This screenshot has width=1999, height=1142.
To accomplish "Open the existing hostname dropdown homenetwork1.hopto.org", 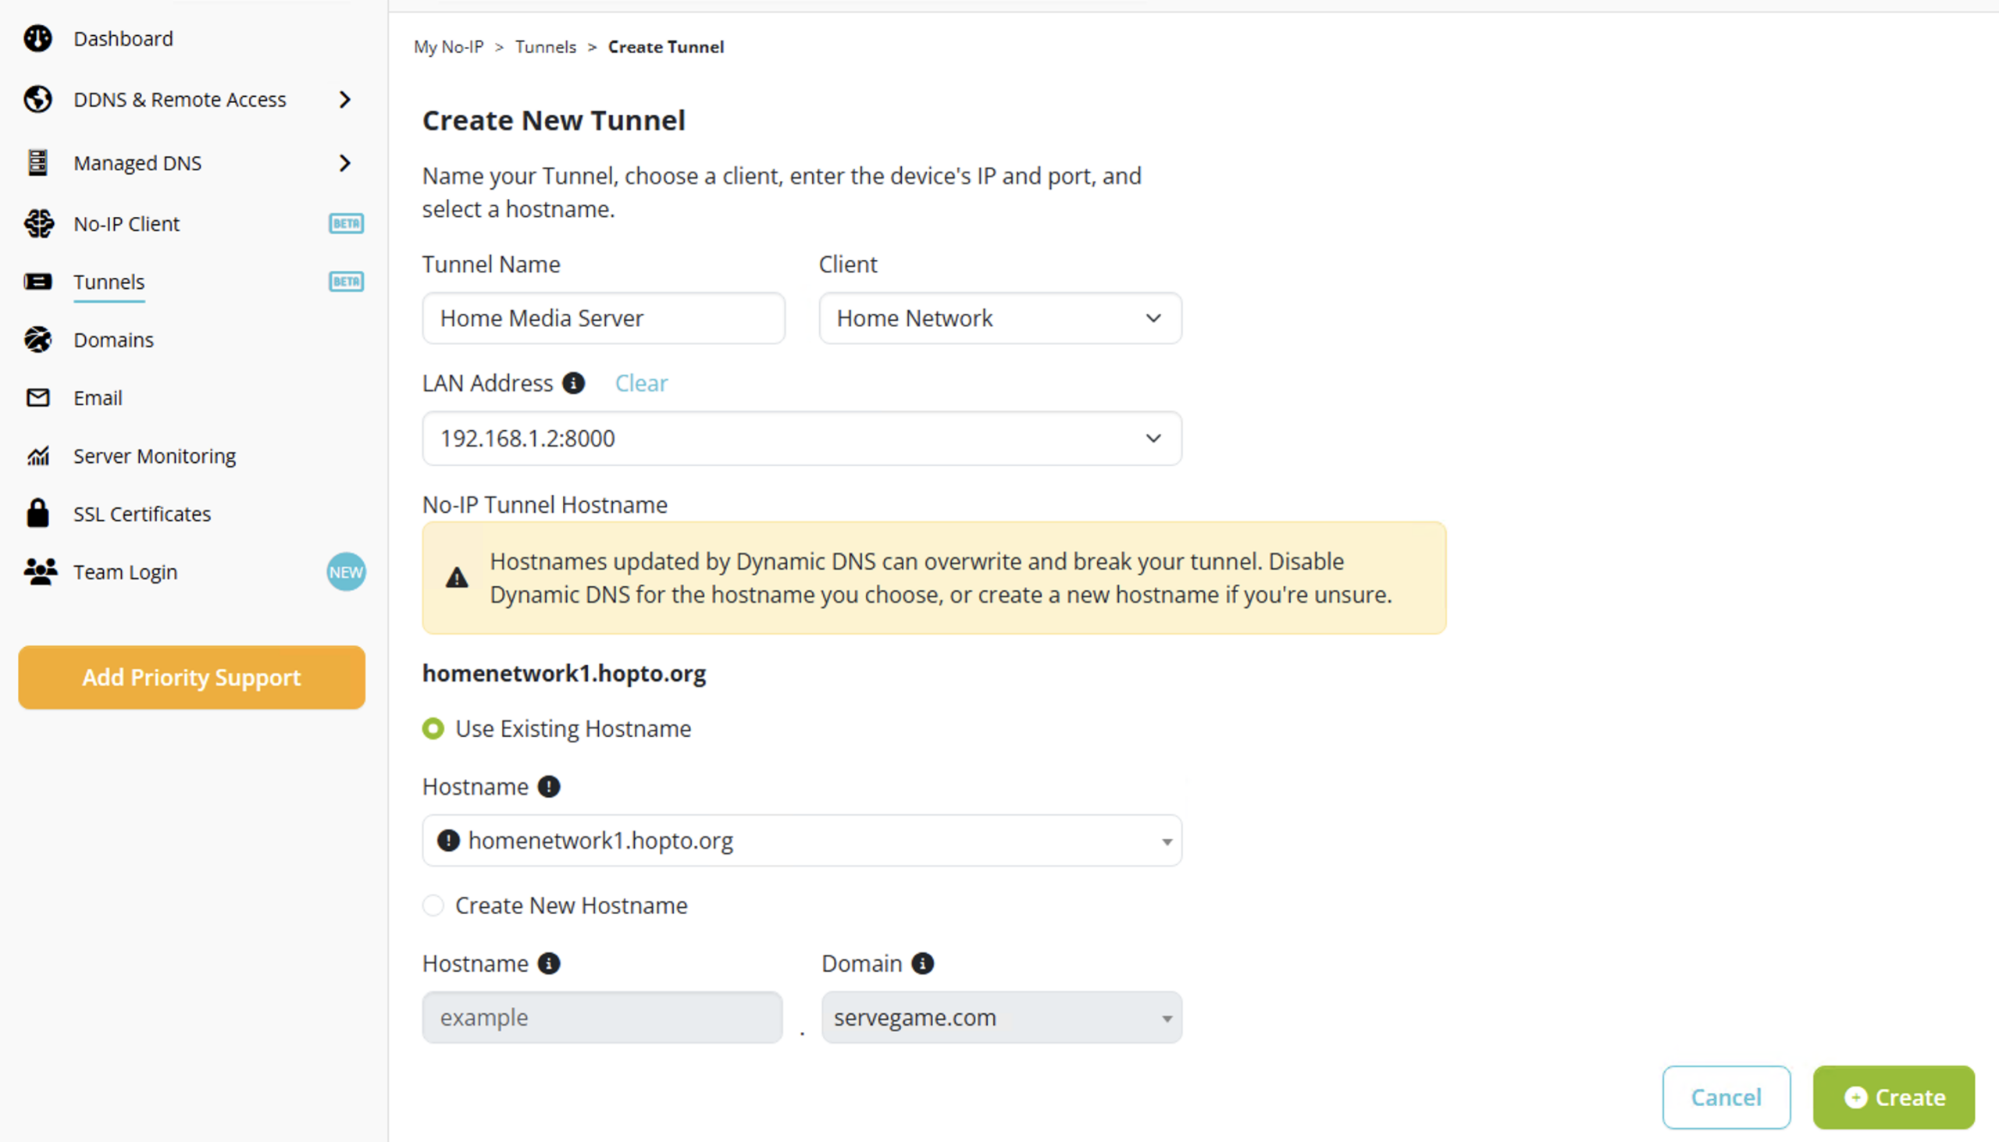I will 802,841.
